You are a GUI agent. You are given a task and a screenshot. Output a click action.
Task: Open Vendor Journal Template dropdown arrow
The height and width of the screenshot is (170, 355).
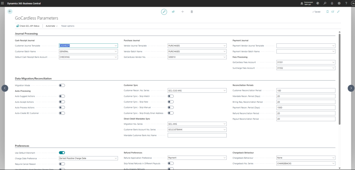coord(224,46)
